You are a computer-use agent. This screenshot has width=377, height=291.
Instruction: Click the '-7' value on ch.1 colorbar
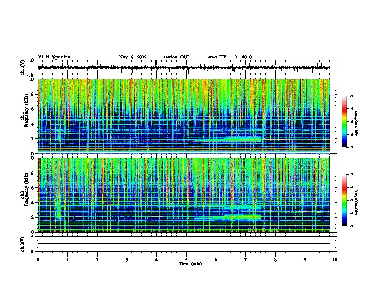click(x=351, y=147)
